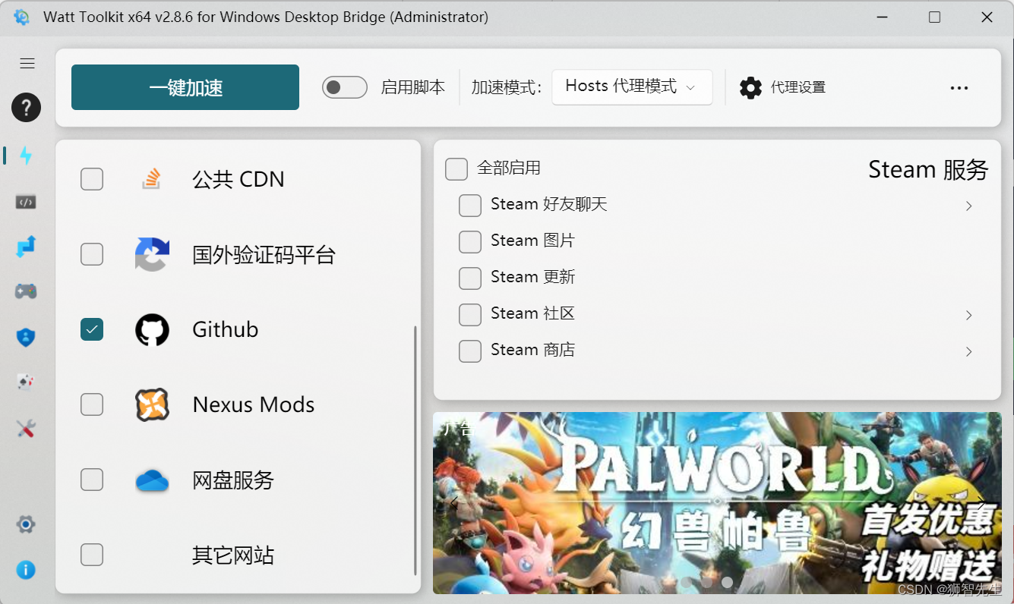Go to previous ad banner slide arrow
This screenshot has width=1014, height=604.
[x=454, y=503]
